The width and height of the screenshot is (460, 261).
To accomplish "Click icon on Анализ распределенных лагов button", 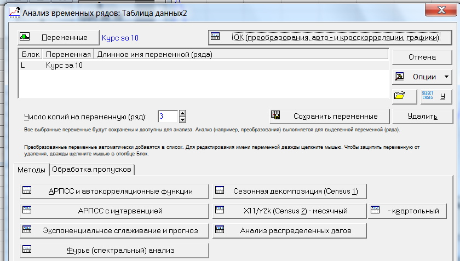I will pos(220,229).
